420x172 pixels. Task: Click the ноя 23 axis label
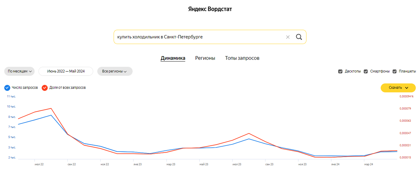[302, 164]
